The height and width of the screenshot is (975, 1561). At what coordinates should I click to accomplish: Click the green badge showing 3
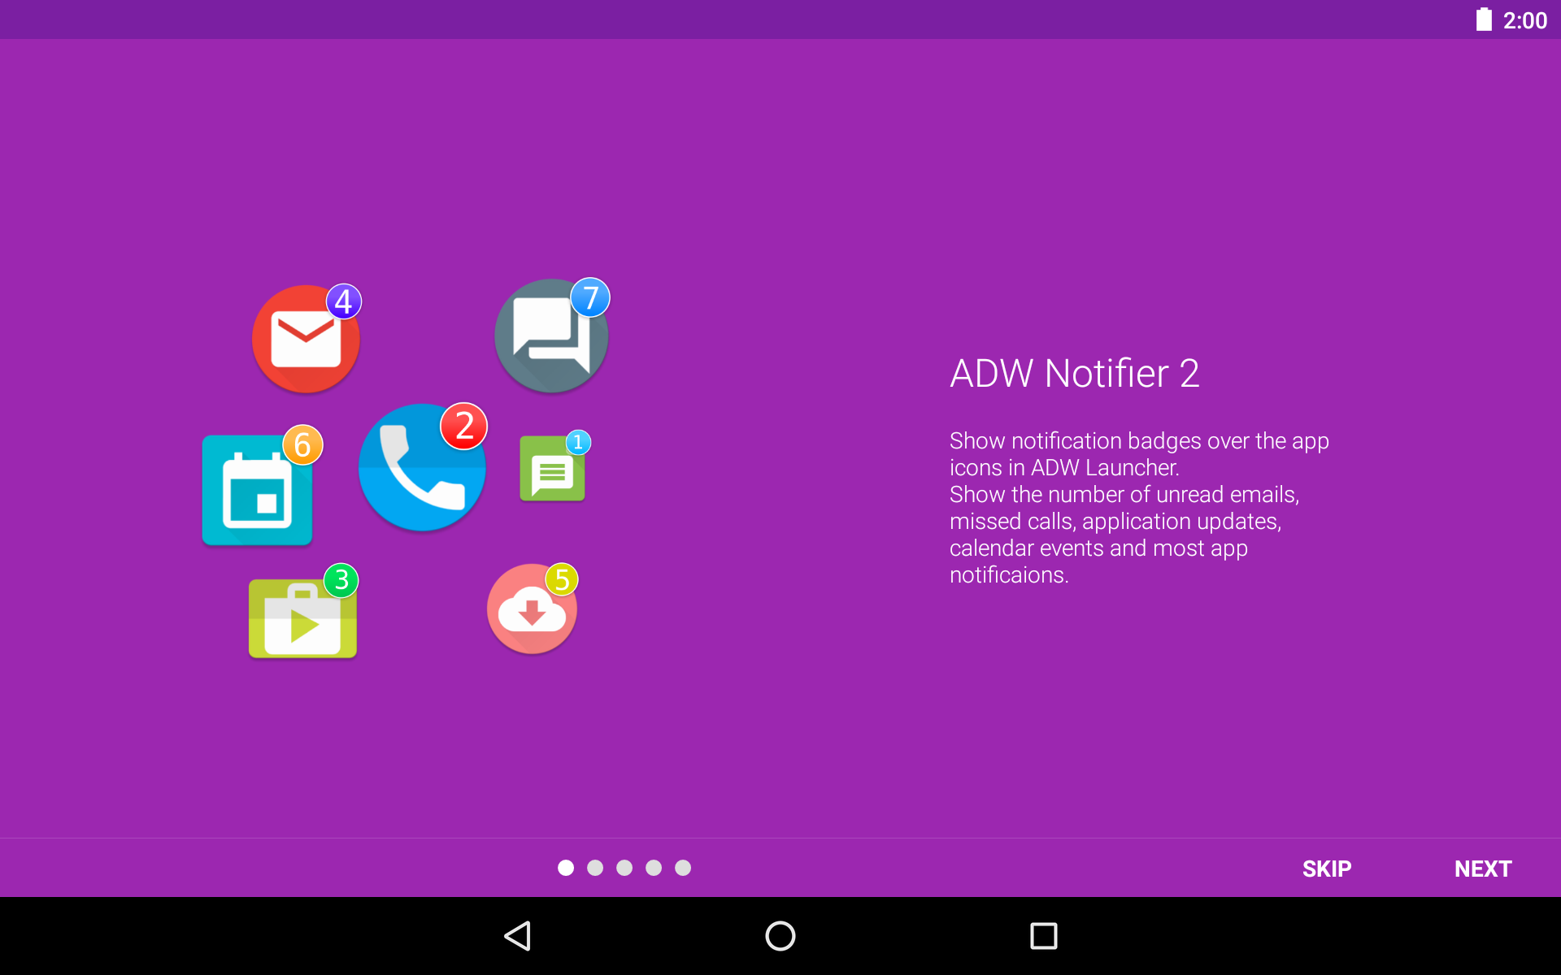341,580
